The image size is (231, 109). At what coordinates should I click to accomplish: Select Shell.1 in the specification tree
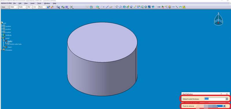point(10,47)
